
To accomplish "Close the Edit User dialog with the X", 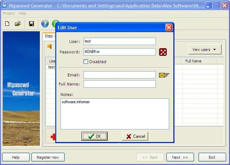I will pyautogui.click(x=169, y=27).
